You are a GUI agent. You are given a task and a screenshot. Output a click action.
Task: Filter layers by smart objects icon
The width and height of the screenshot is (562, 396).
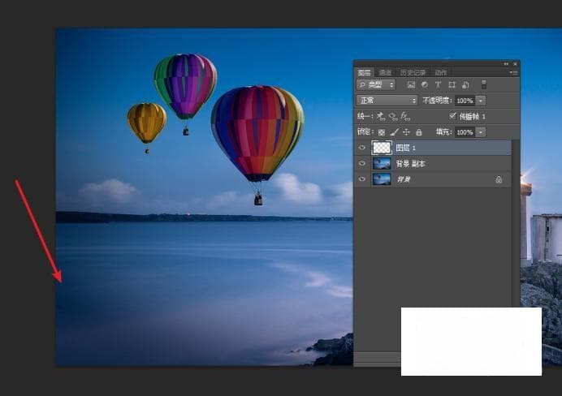465,85
